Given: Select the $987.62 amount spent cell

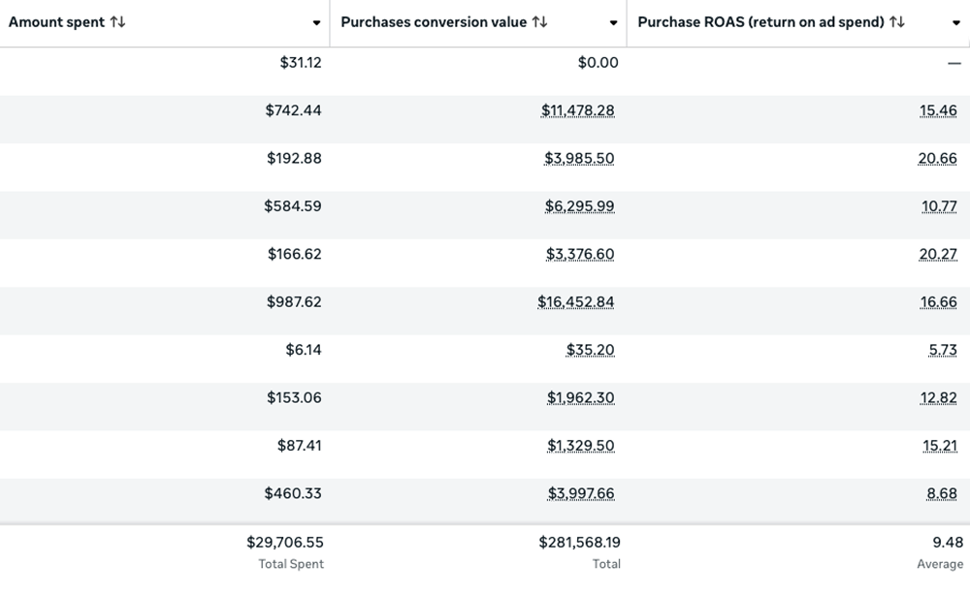Looking at the screenshot, I should coord(294,302).
